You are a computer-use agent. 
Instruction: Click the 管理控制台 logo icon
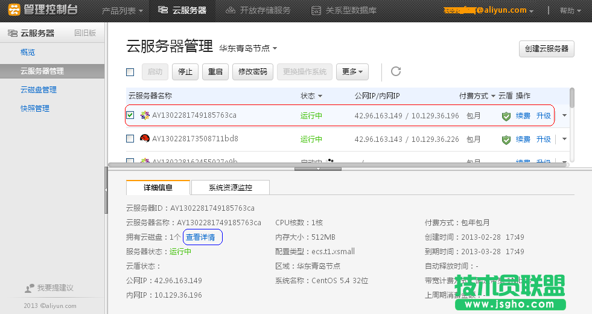pyautogui.click(x=14, y=10)
